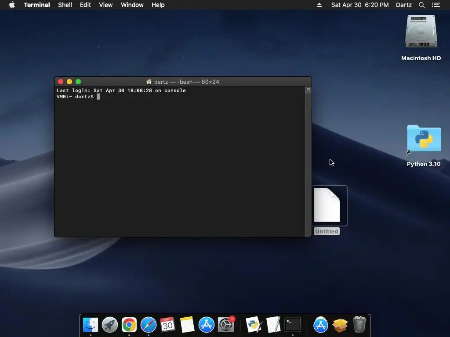Open the Applications folder stack in Dock
Image resolution: width=450 pixels, height=337 pixels.
point(320,325)
